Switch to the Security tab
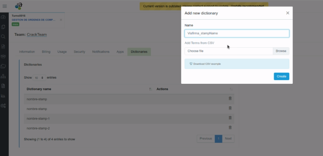Viewport: 323px width, 156px height. point(79,52)
